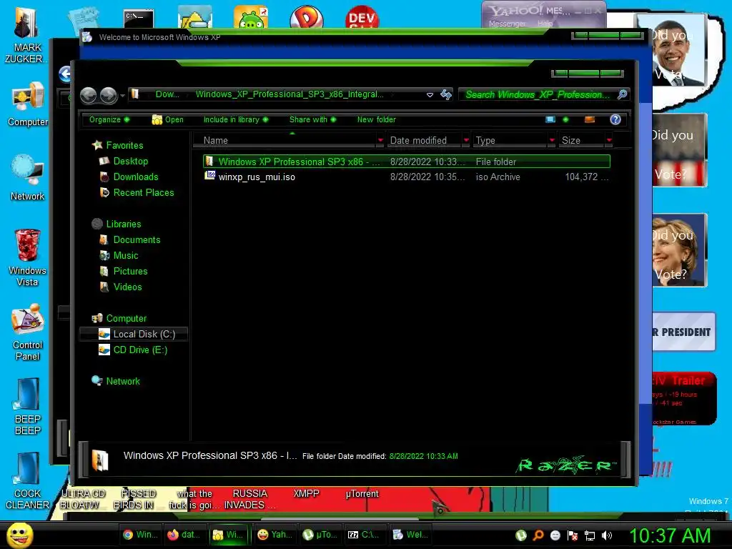Switch to Chrome Win... taskbar button
The height and width of the screenshot is (549, 732).
tap(139, 535)
